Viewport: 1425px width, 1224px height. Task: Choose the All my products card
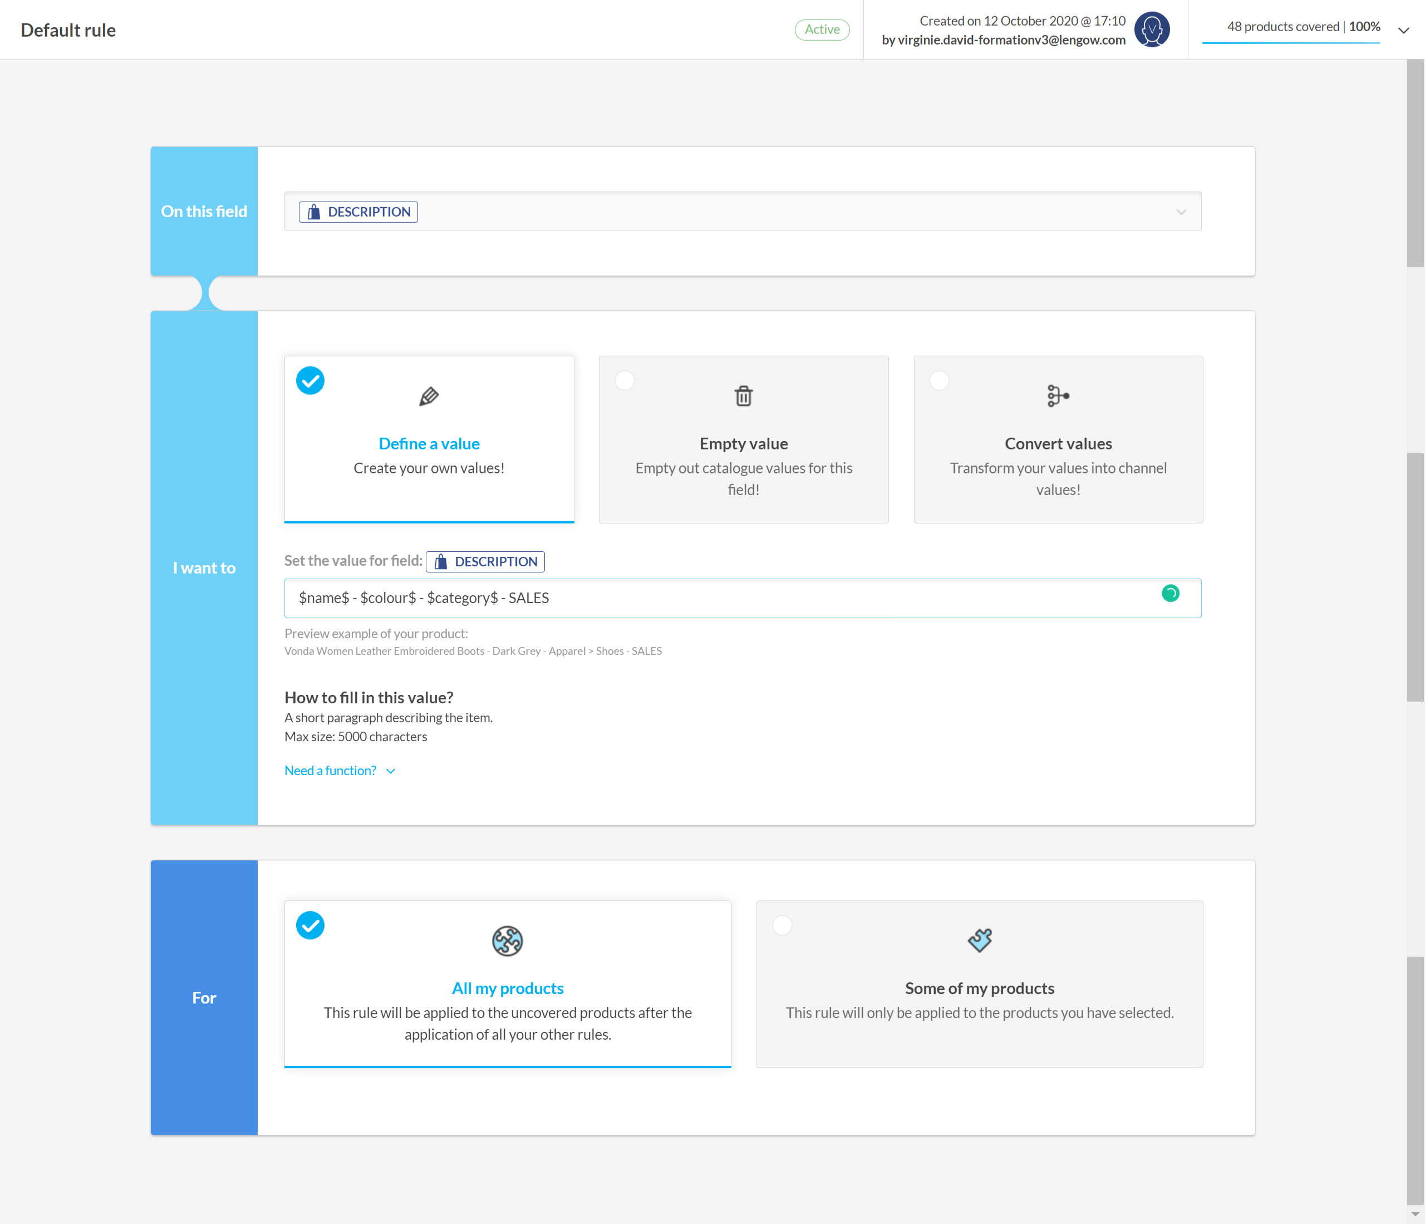pos(508,984)
